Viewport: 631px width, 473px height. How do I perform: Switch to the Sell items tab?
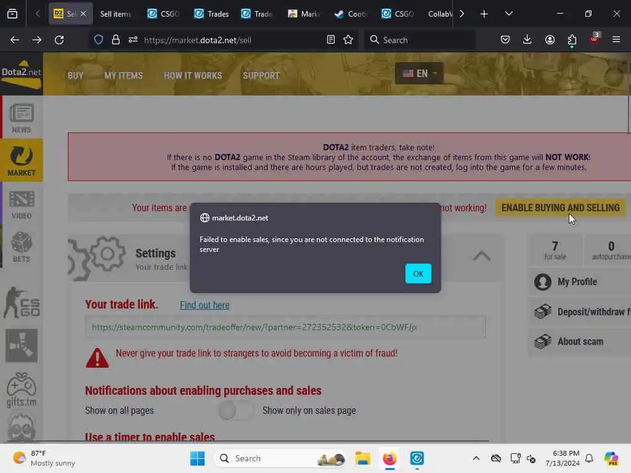pos(115,14)
